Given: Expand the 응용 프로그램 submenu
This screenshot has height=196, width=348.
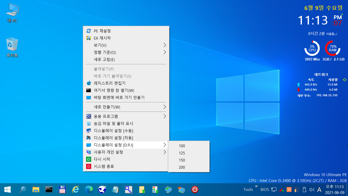Looking at the screenshot, I should point(126,116).
